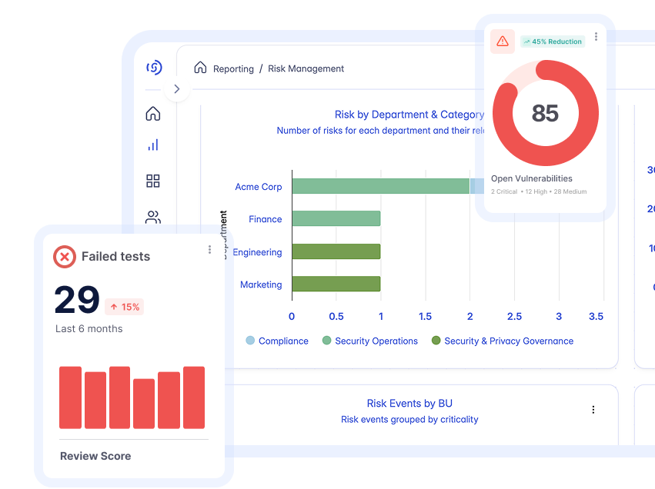Toggle Security & Privacy Governance legend series

(x=502, y=341)
